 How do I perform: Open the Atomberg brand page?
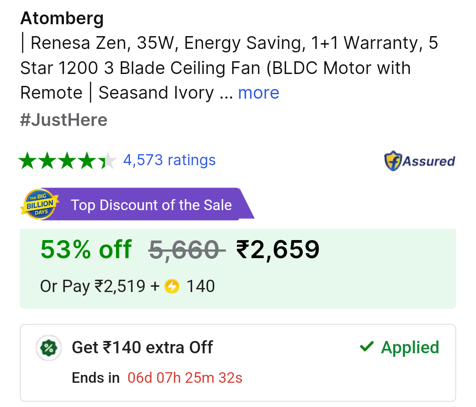[x=61, y=18]
